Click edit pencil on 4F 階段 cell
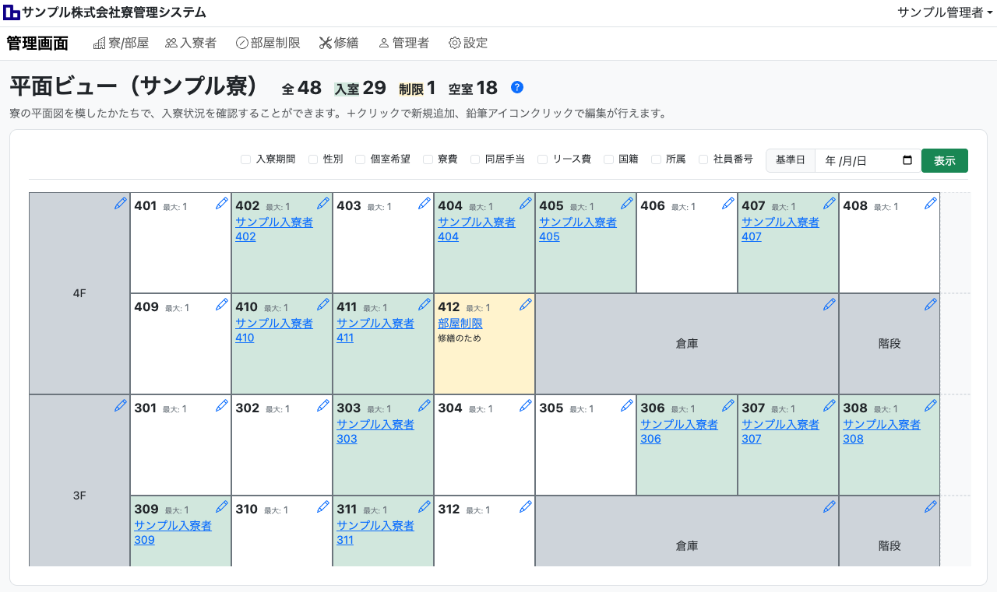 [x=931, y=304]
